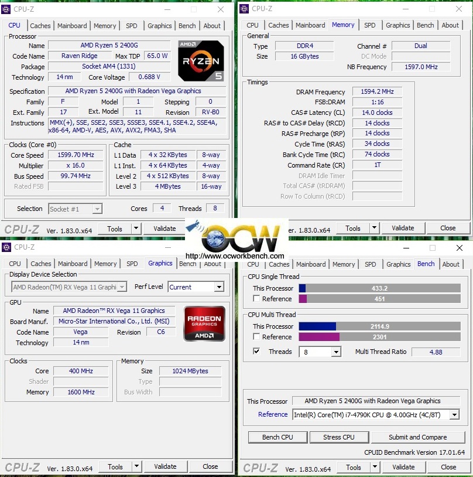The width and height of the screenshot is (473, 477).
Task: Select Graphics tab in Bench window
Action: click(x=398, y=264)
